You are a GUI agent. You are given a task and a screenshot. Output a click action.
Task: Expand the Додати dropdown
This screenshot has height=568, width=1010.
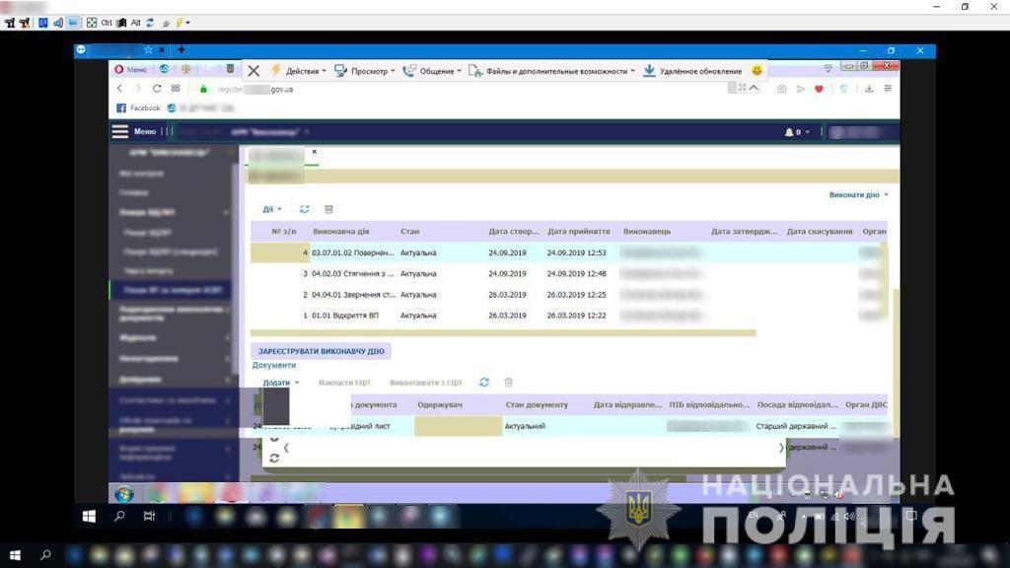tap(281, 383)
